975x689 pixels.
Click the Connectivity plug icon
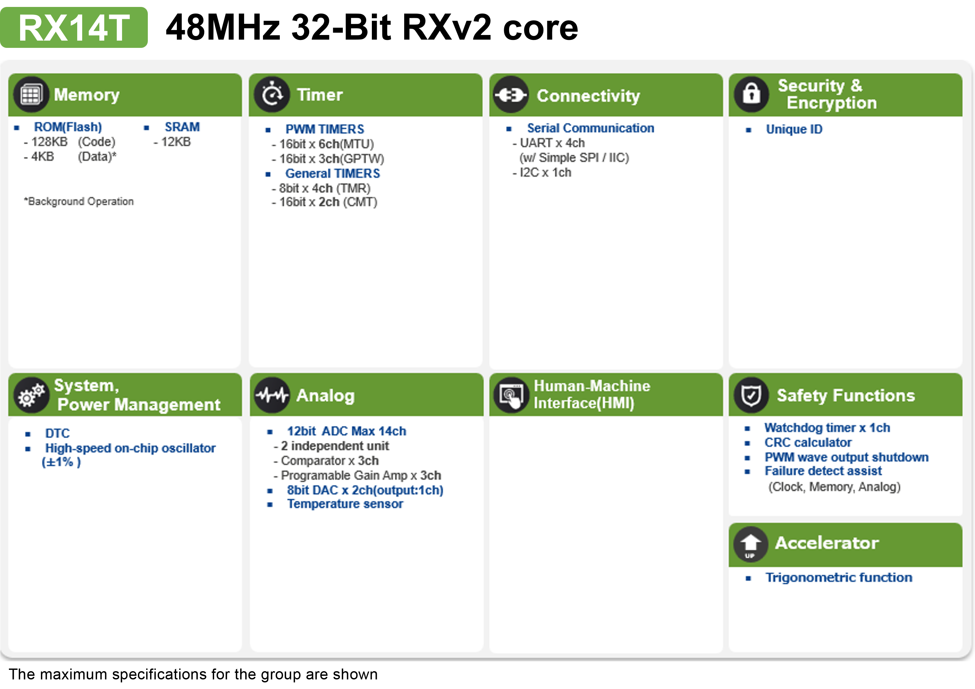tap(511, 95)
